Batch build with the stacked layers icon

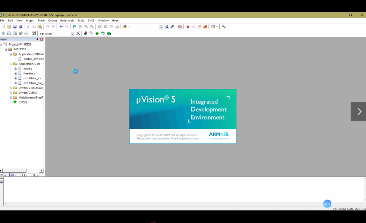click(x=21, y=34)
